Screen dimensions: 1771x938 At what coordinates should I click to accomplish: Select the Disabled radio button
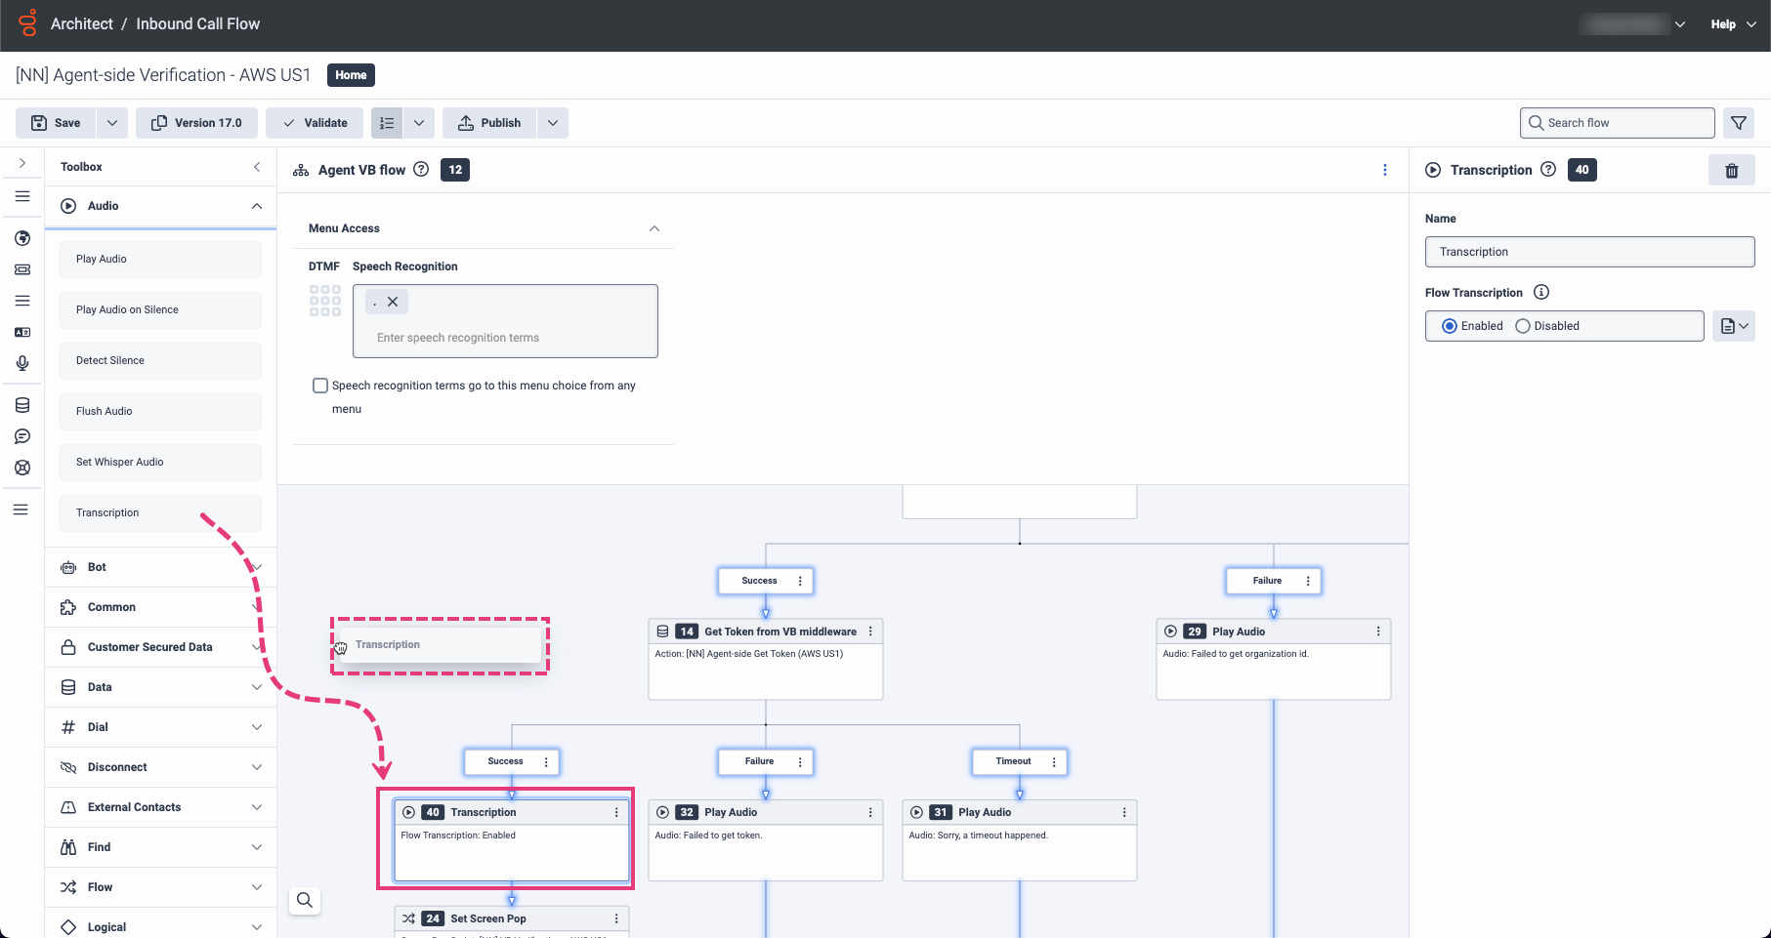pyautogui.click(x=1522, y=326)
